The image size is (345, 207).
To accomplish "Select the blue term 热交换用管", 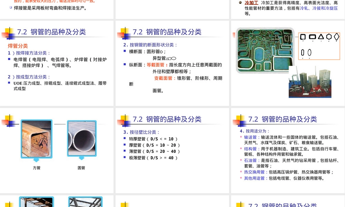I will coord(254,172).
